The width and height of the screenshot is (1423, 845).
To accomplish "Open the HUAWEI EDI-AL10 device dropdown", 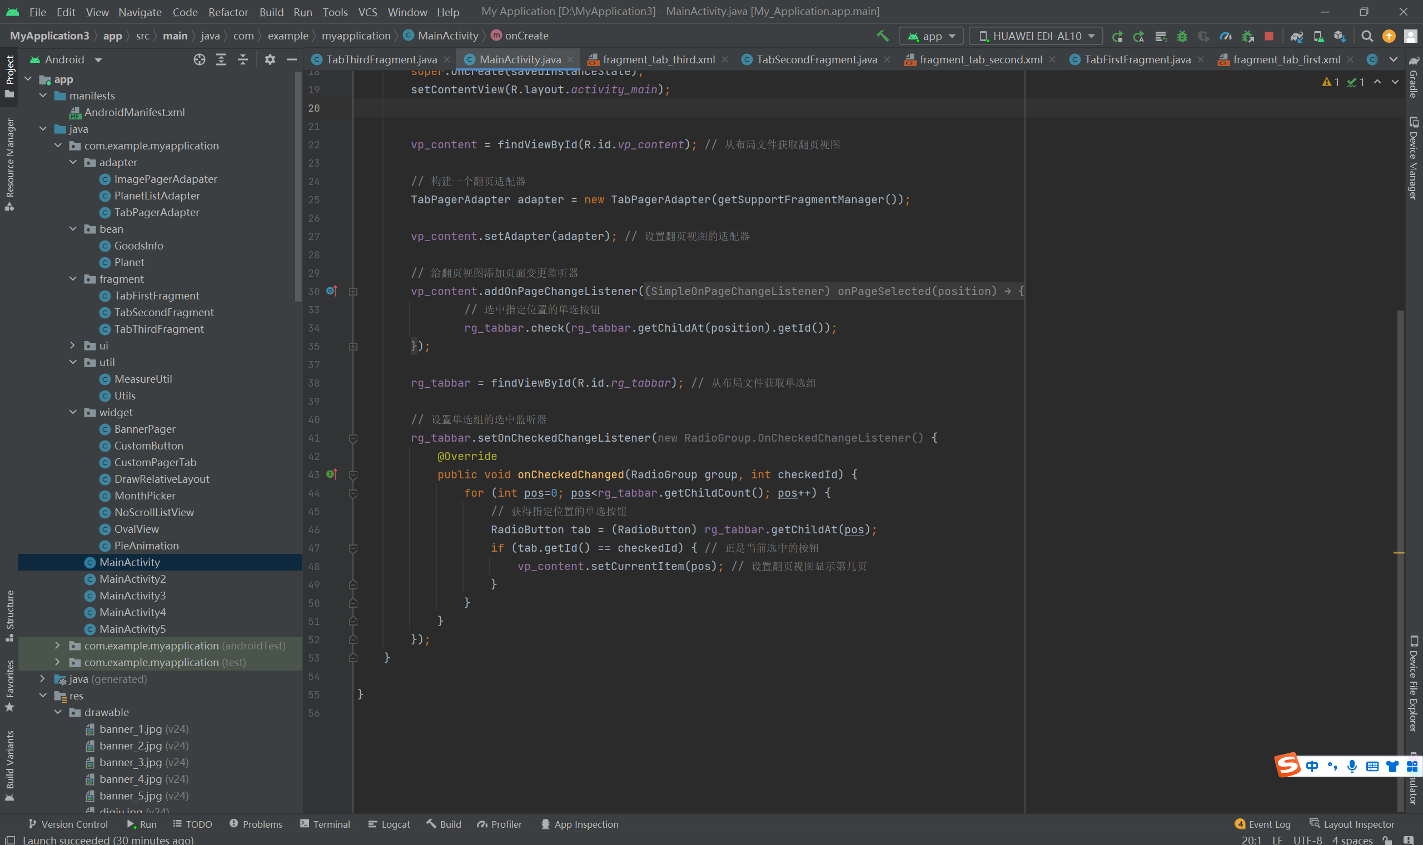I will pos(1036,36).
